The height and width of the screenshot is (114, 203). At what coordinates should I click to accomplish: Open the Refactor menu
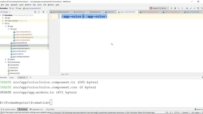click(28, 5)
